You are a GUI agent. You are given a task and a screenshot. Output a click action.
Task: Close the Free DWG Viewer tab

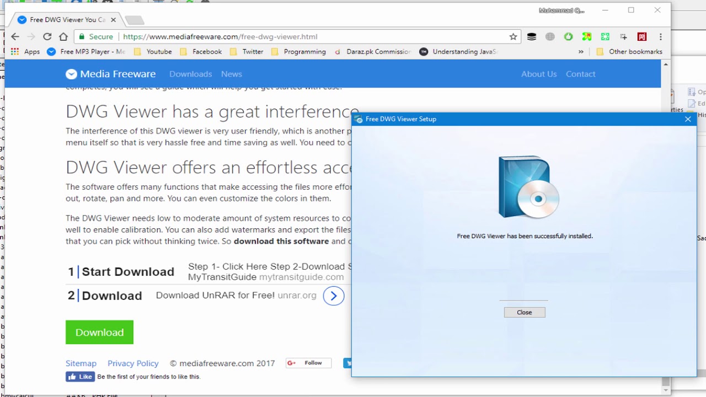point(113,19)
